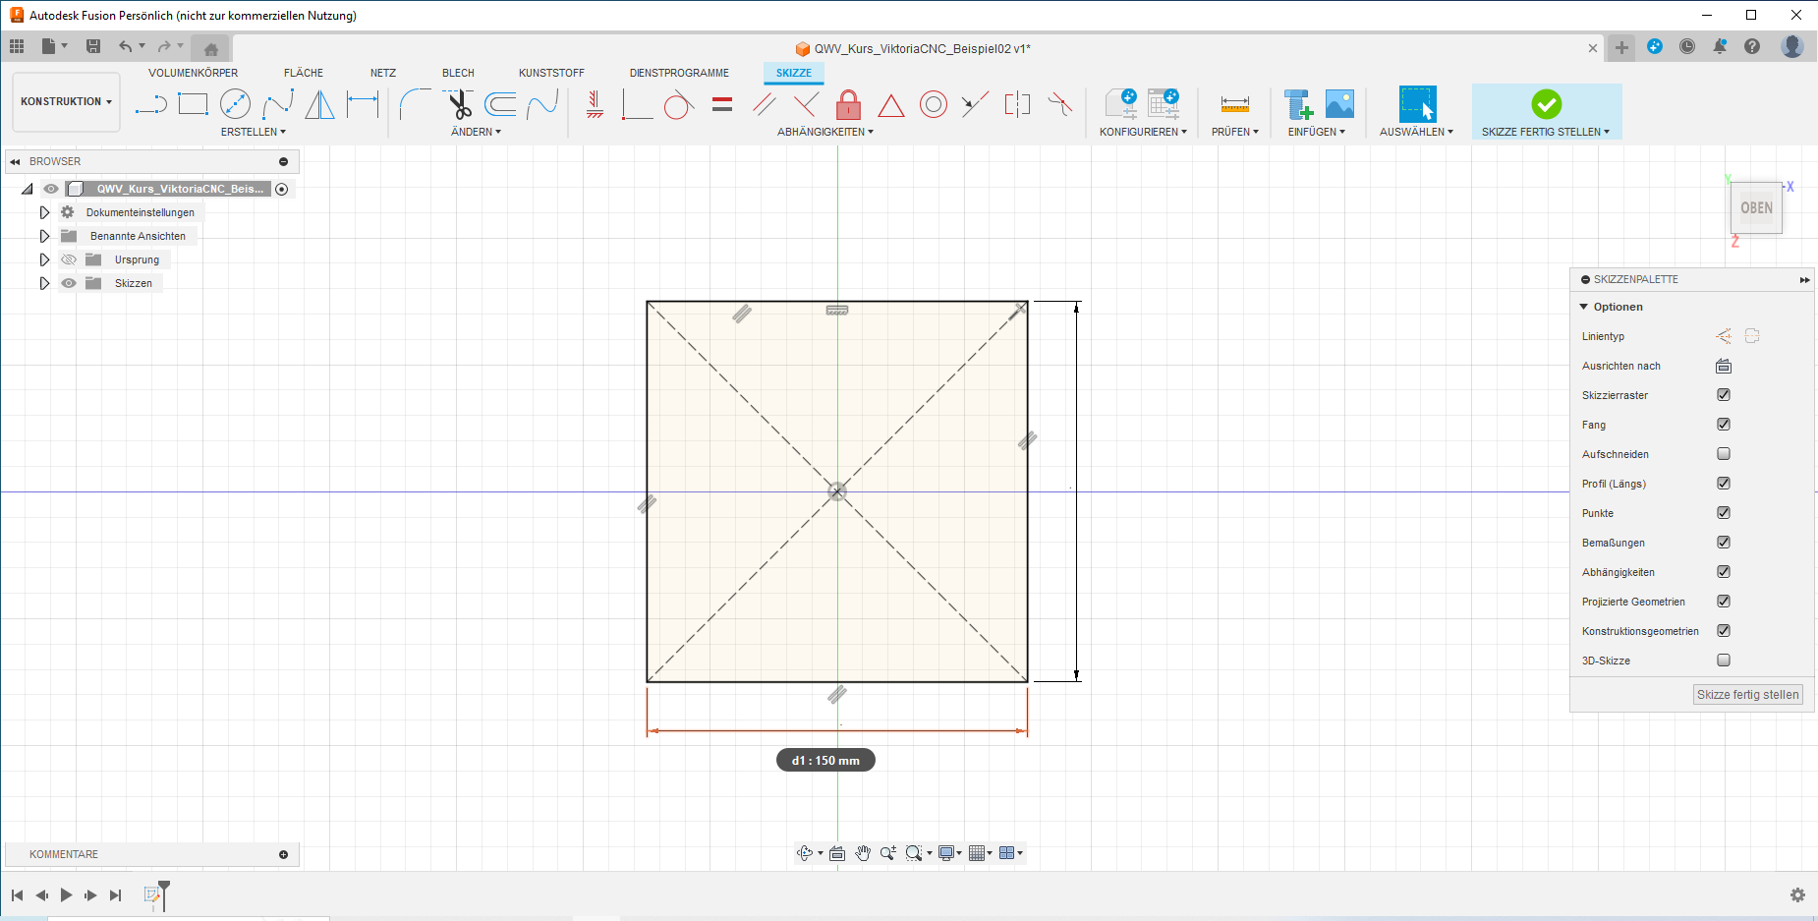The width and height of the screenshot is (1818, 921).
Task: Click the green SKIZZE FERTIG STELLEN checkmark
Action: click(1546, 104)
